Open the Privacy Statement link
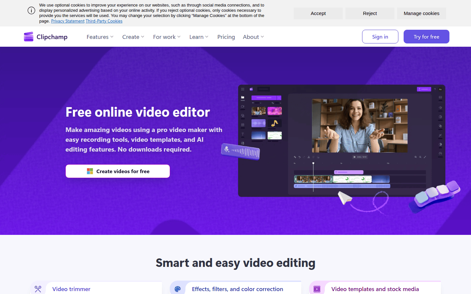 pyautogui.click(x=68, y=21)
